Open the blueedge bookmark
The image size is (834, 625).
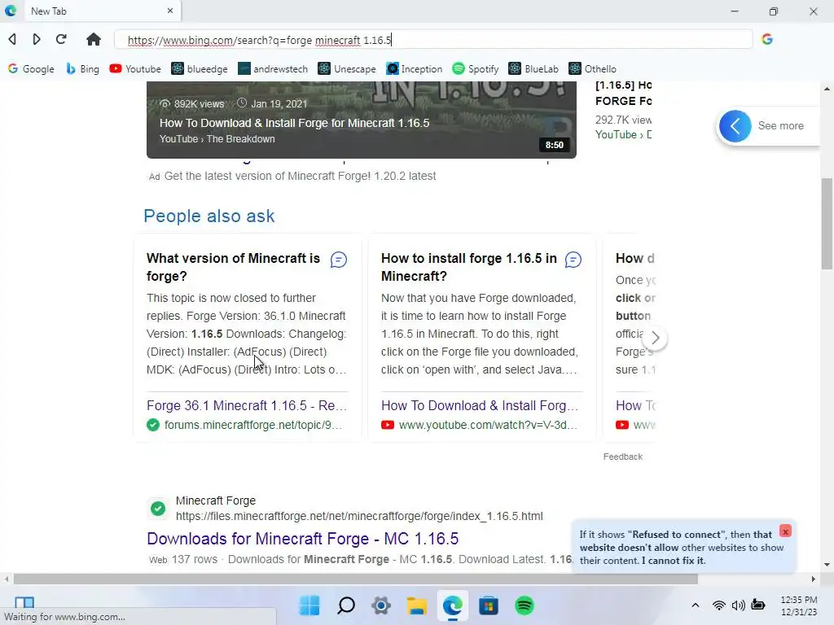[x=200, y=69]
